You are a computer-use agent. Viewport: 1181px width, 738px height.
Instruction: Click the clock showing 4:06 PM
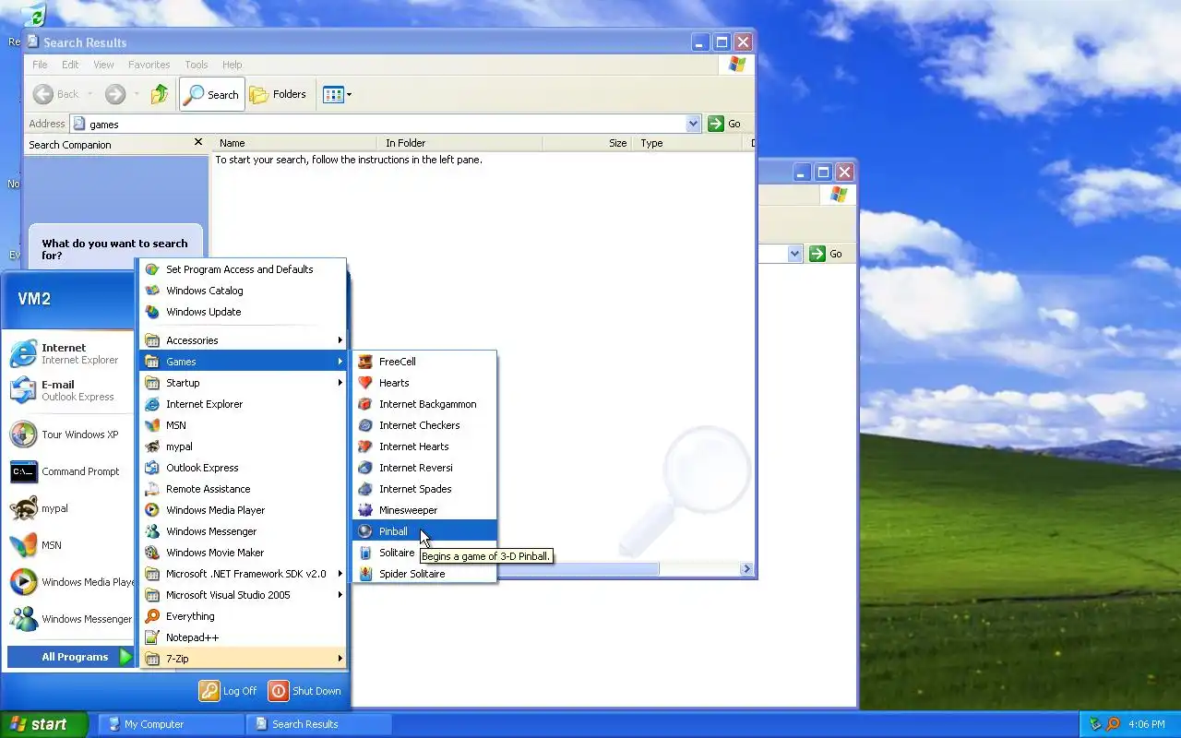(1146, 725)
